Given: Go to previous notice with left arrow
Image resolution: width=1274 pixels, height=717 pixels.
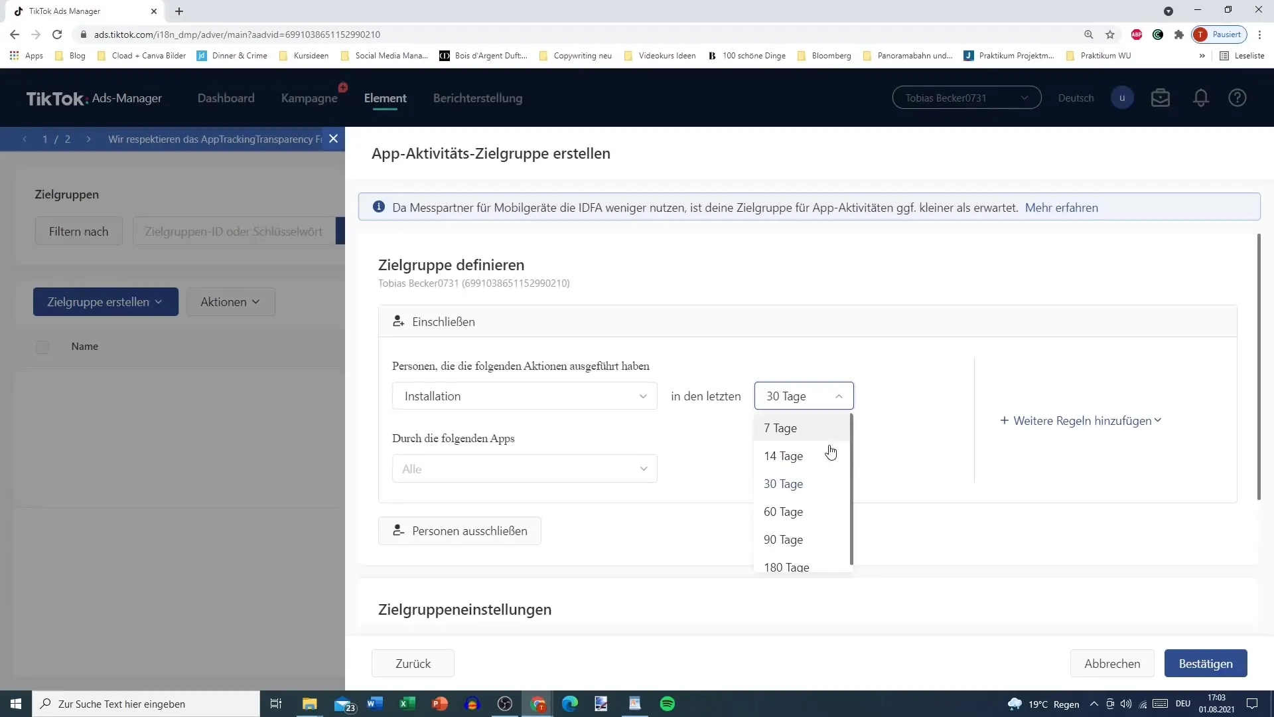Looking at the screenshot, I should tap(25, 139).
